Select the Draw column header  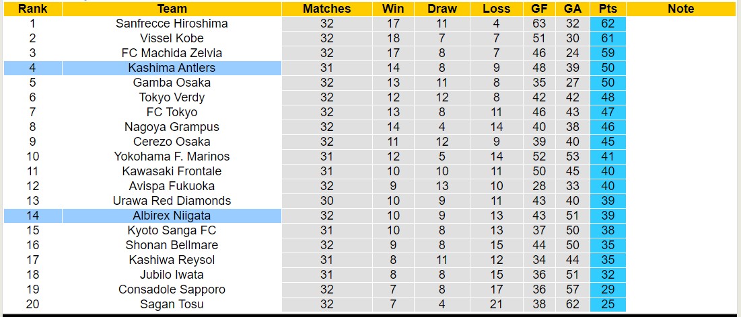[442, 9]
